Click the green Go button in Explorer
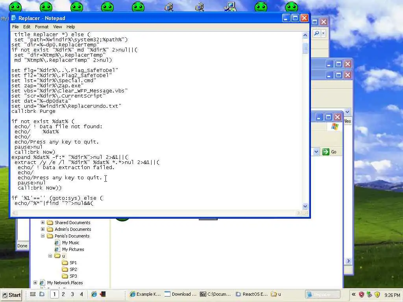This screenshot has height=302, width=403. (329, 152)
